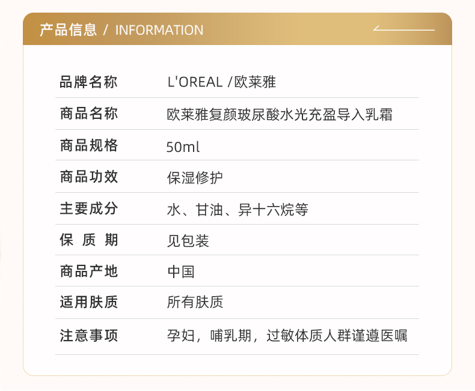Screen dimensions: 475x391
Task: Select the 保质期 row label
Action: pyautogui.click(x=88, y=240)
